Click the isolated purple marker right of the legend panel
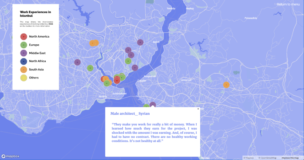 (77, 62)
